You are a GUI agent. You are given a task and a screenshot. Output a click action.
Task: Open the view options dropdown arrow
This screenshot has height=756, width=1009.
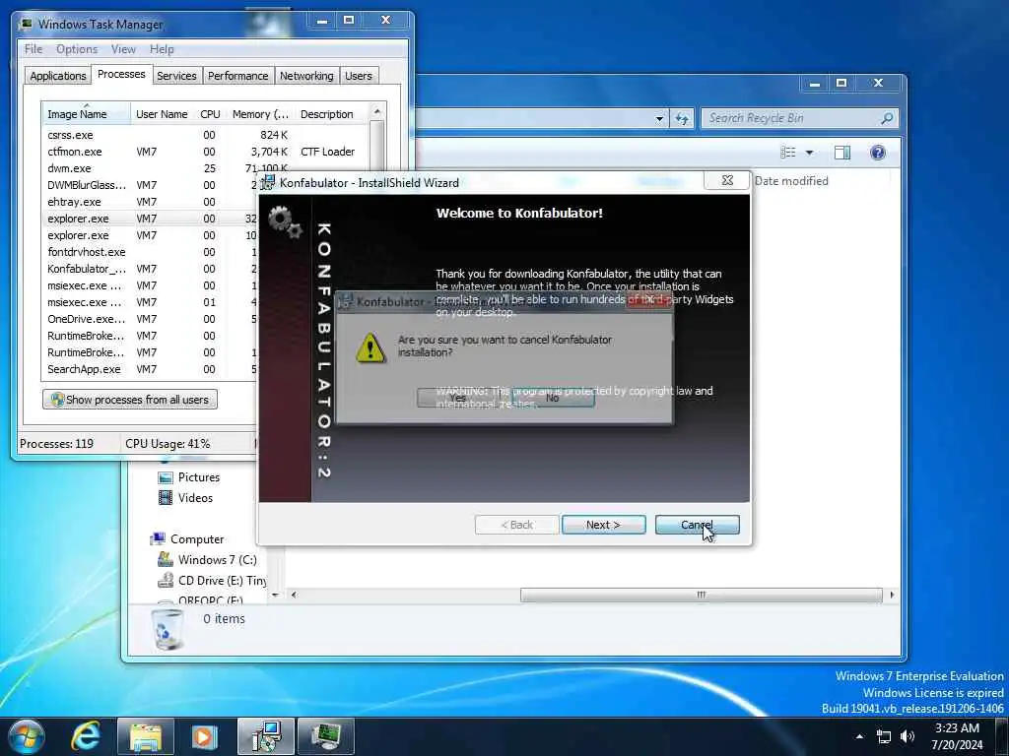pyautogui.click(x=810, y=153)
